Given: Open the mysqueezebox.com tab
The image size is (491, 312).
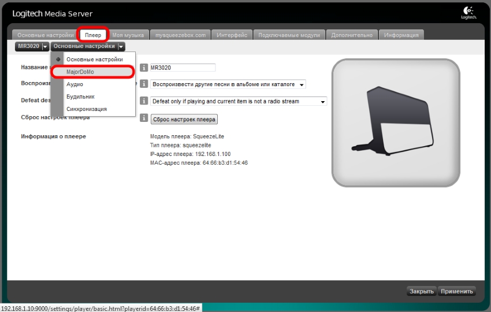Looking at the screenshot, I should 180,35.
